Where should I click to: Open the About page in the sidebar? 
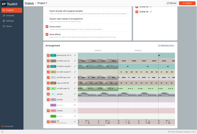pyautogui.click(x=12, y=26)
